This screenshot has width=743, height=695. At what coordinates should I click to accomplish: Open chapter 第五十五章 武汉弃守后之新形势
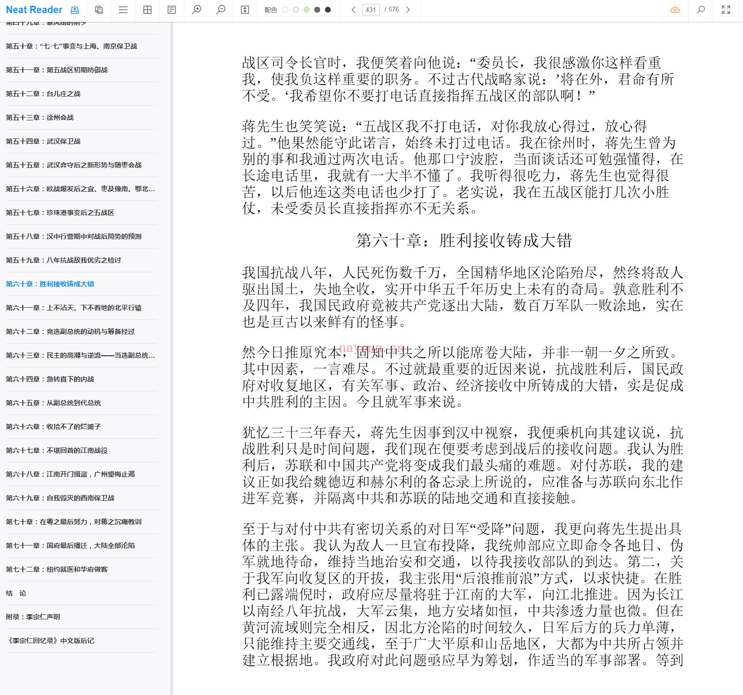coord(81,165)
